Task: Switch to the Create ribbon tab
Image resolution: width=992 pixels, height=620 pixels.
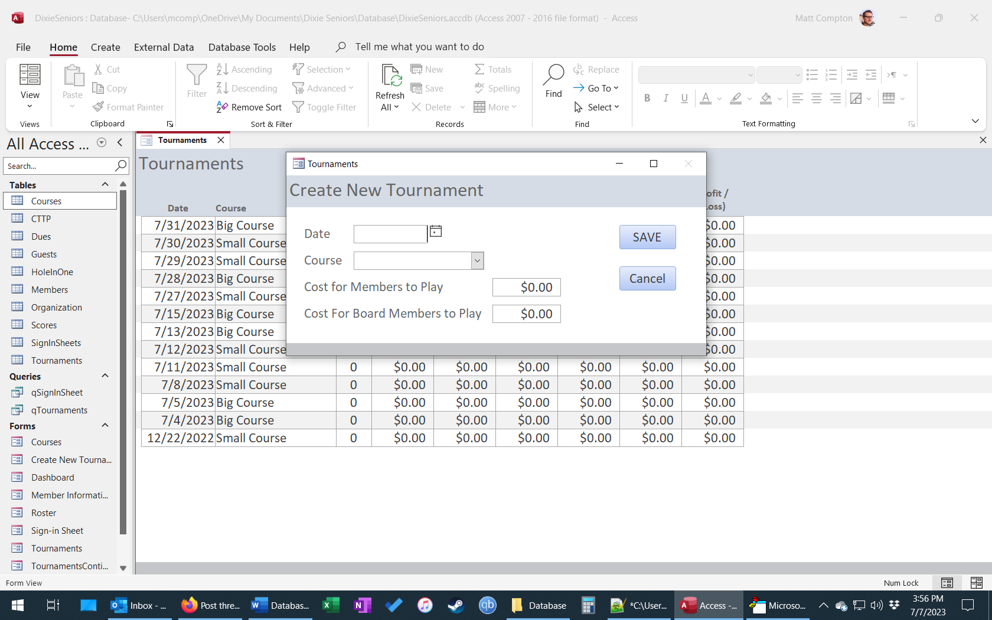Action: [x=105, y=47]
